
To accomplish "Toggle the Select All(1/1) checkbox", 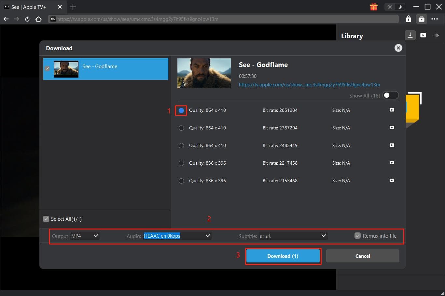I will click(x=46, y=219).
